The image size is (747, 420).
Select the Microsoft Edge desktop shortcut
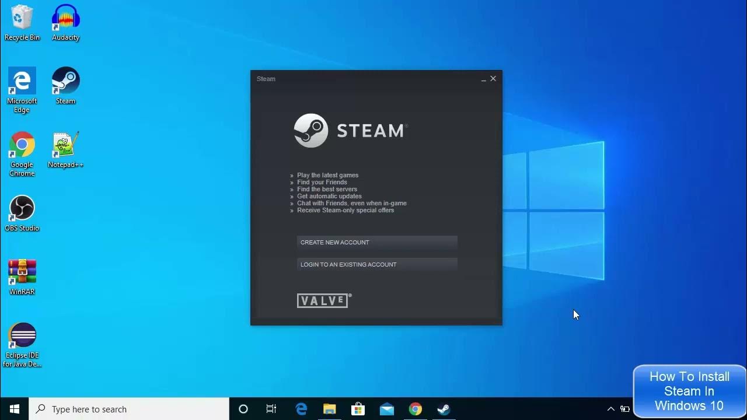(x=22, y=90)
